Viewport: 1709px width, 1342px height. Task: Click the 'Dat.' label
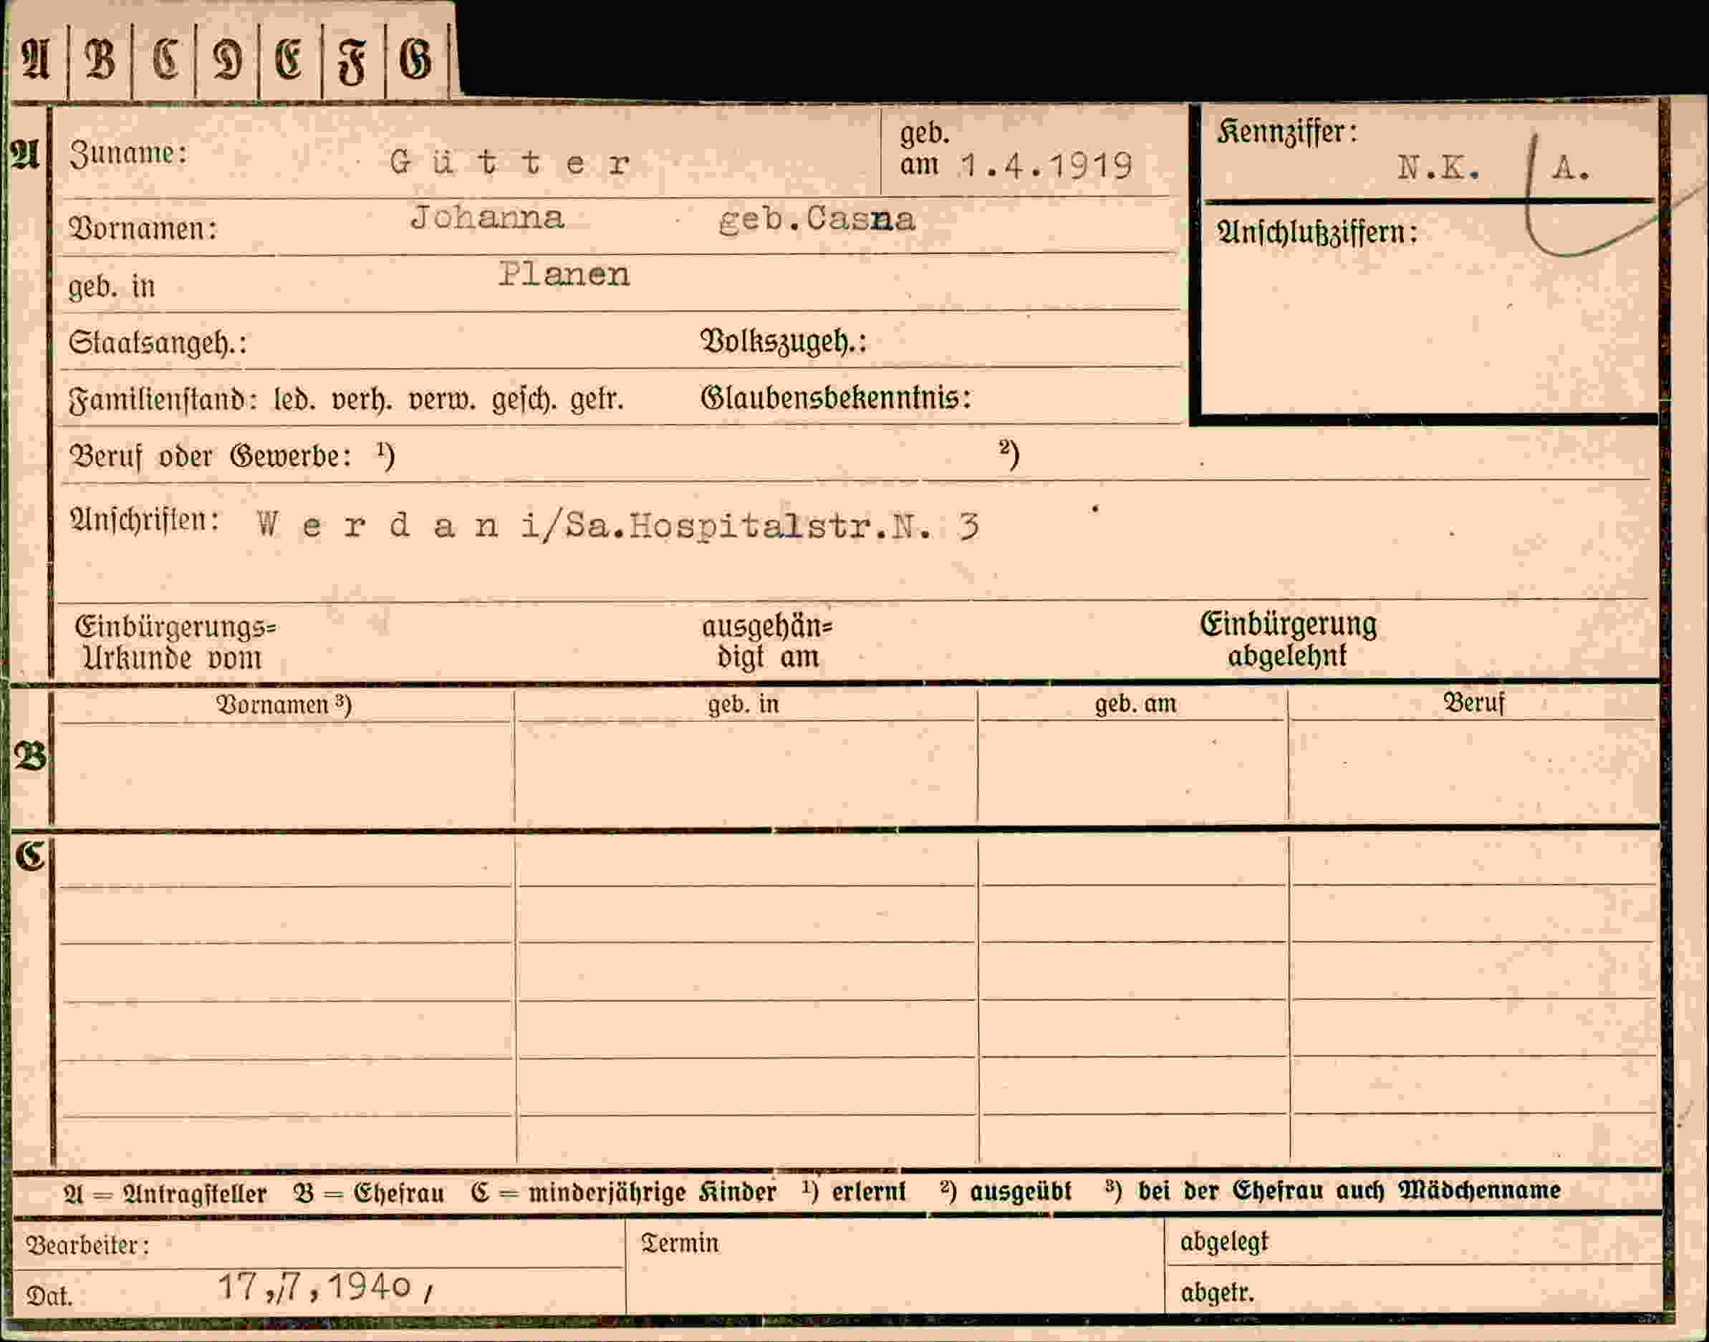click(x=49, y=1296)
